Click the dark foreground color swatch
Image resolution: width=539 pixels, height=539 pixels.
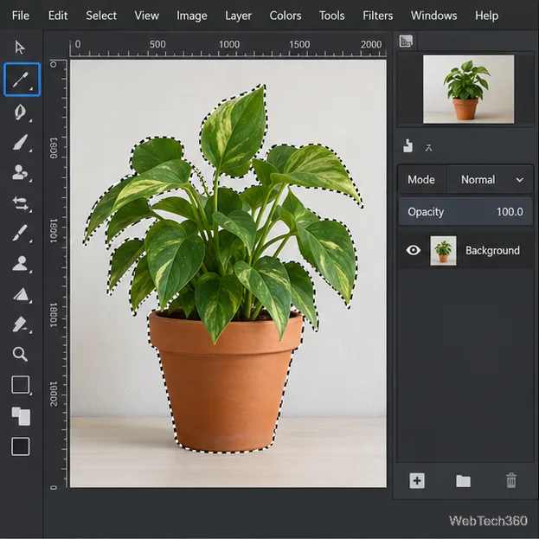(x=21, y=446)
